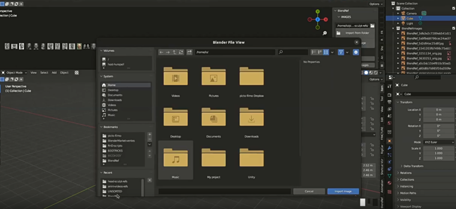Switch to thumbnail display mode
Screen dimensions: 456x209
point(326,52)
